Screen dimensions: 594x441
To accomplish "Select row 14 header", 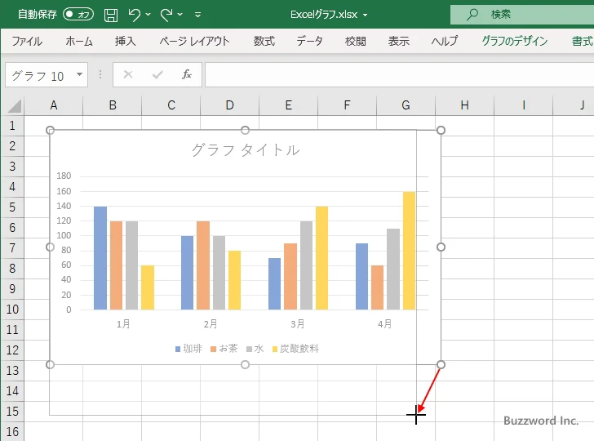I will [12, 391].
